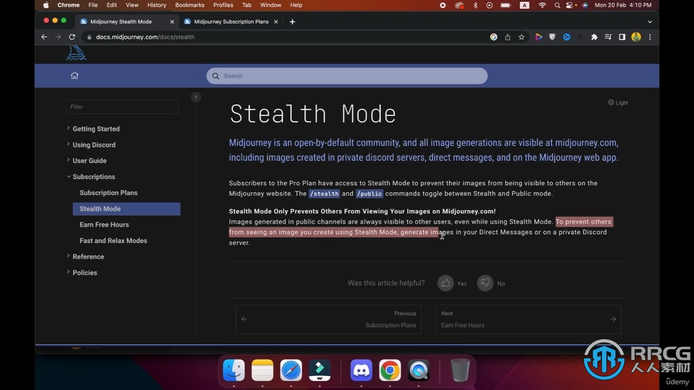Open the History menu
The image size is (694, 390).
coord(157,5)
